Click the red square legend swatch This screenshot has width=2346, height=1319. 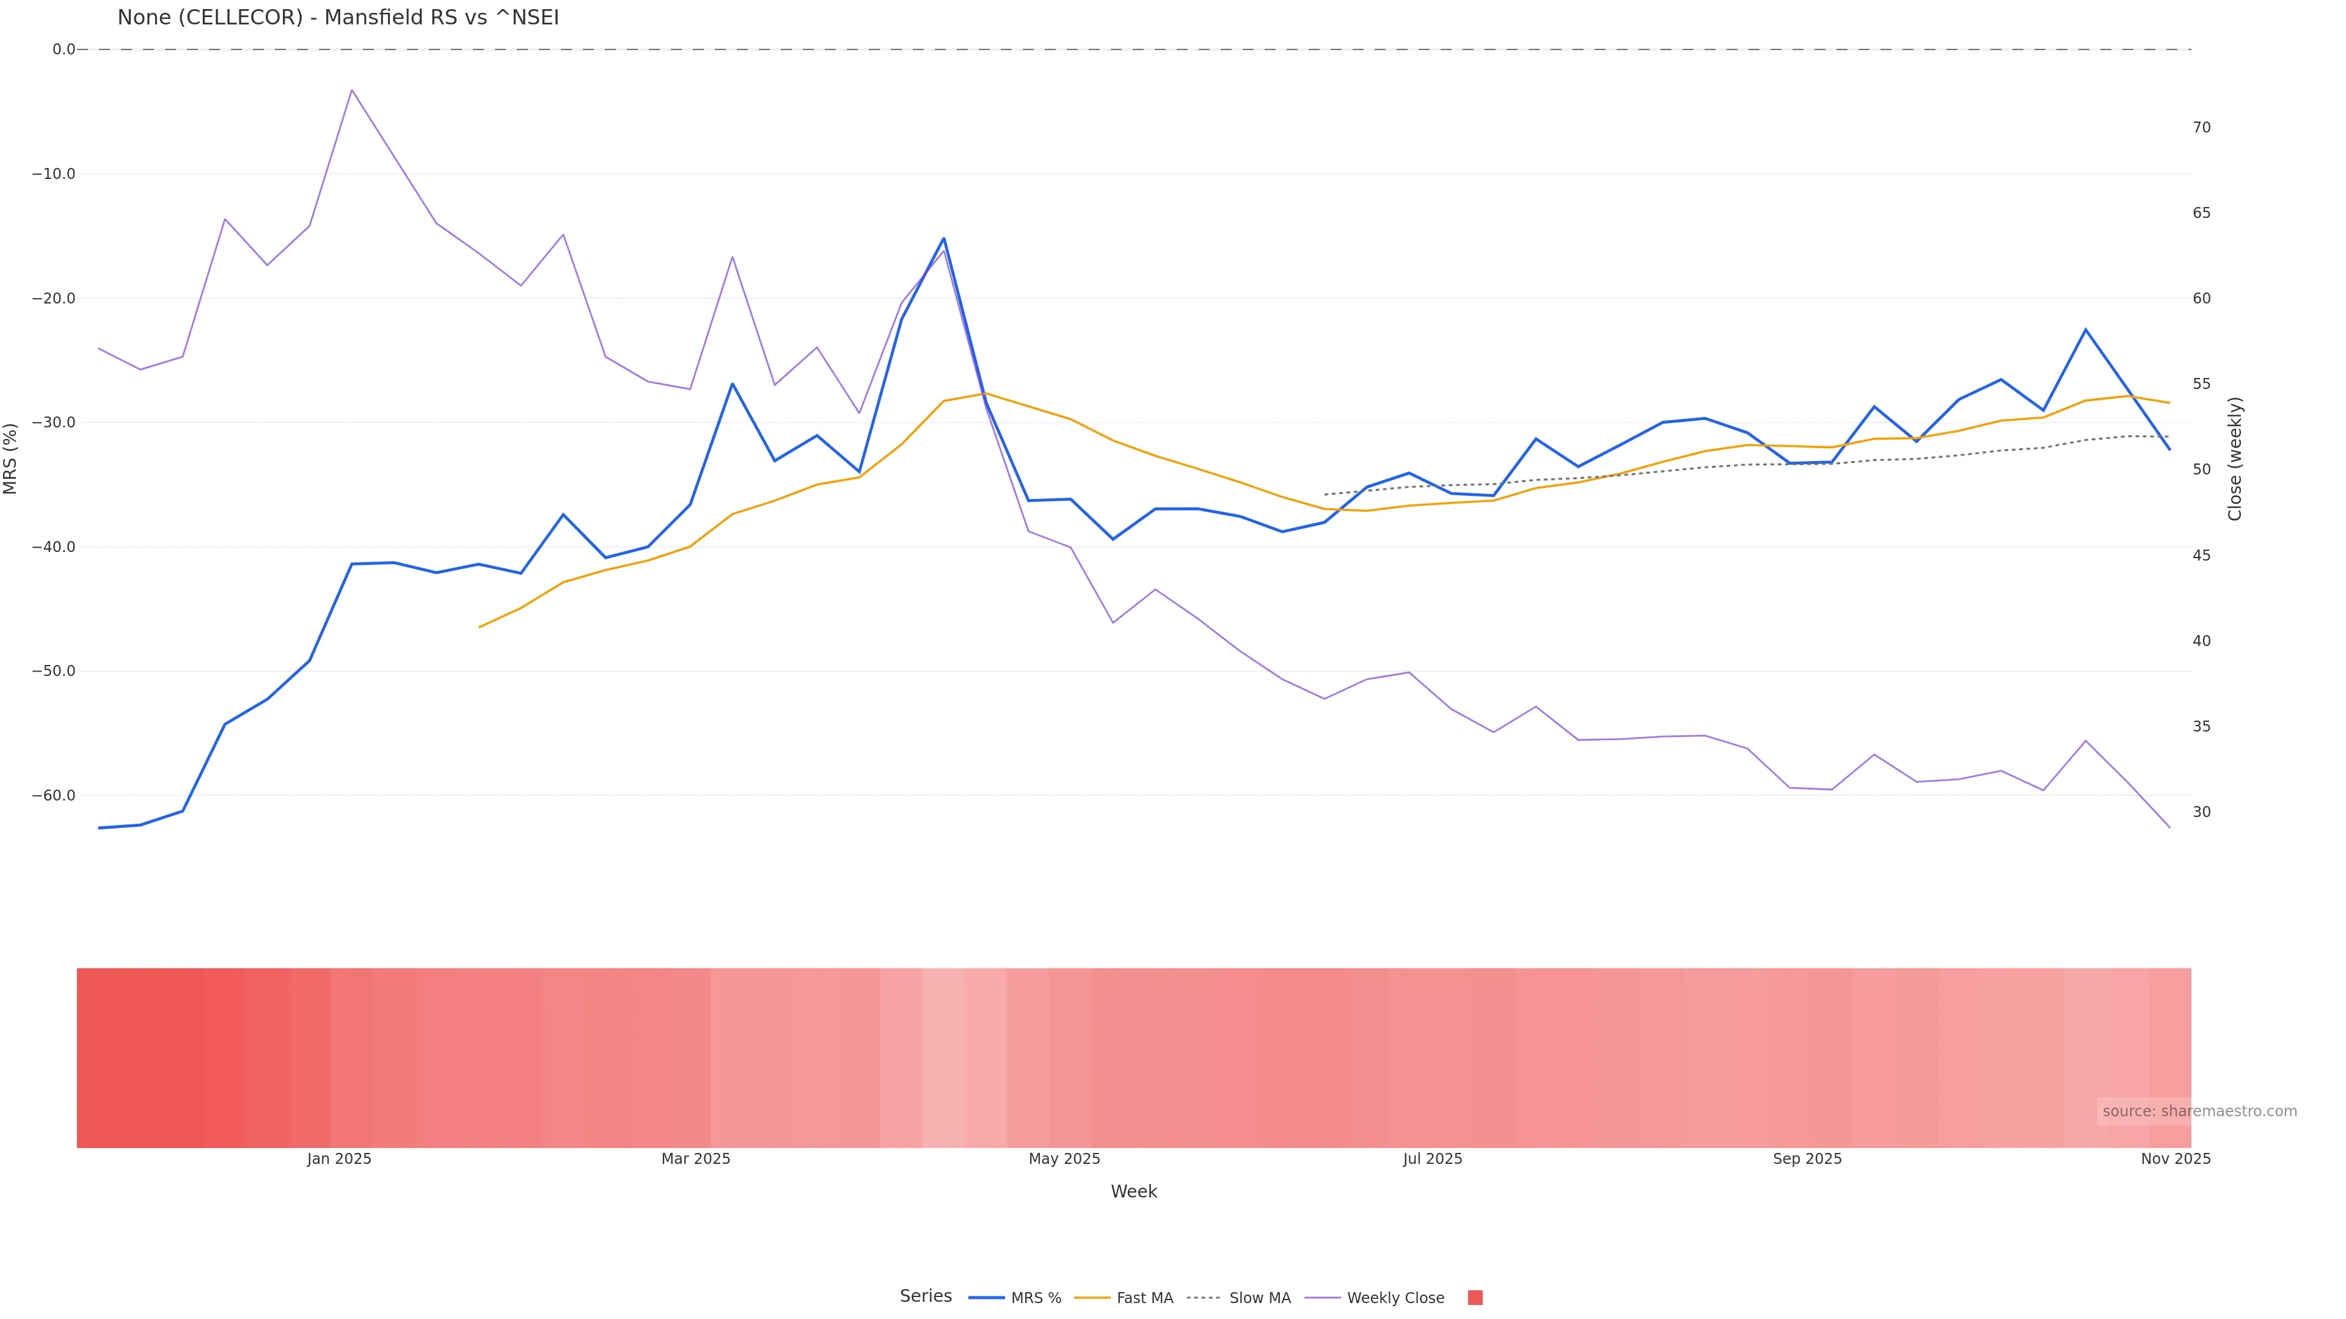pyautogui.click(x=1475, y=1298)
